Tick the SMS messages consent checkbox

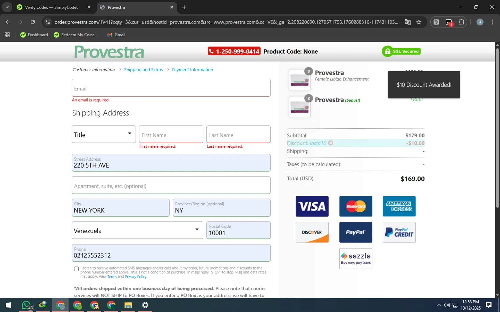pyautogui.click(x=76, y=269)
